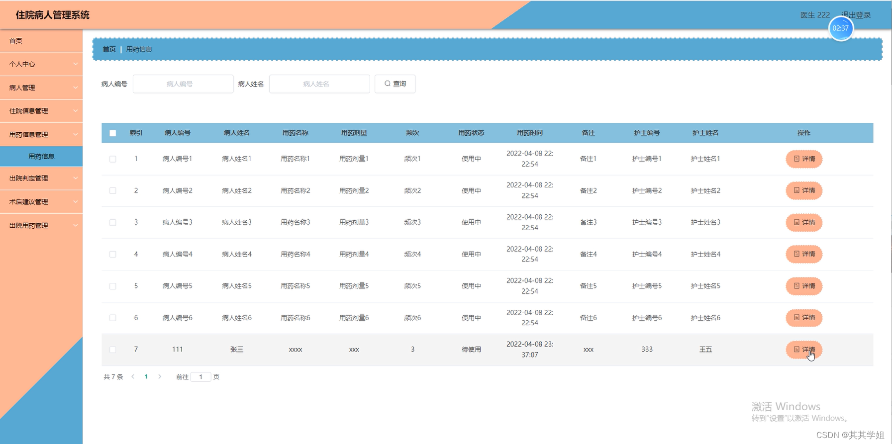Click the 2022-04-08 23:37:07 time cell
892x444 pixels.
pos(530,350)
